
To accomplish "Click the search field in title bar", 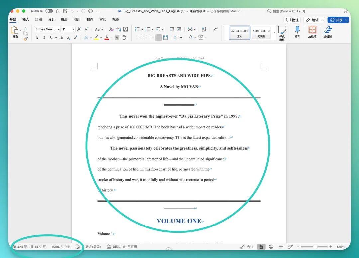I will pos(303,11).
